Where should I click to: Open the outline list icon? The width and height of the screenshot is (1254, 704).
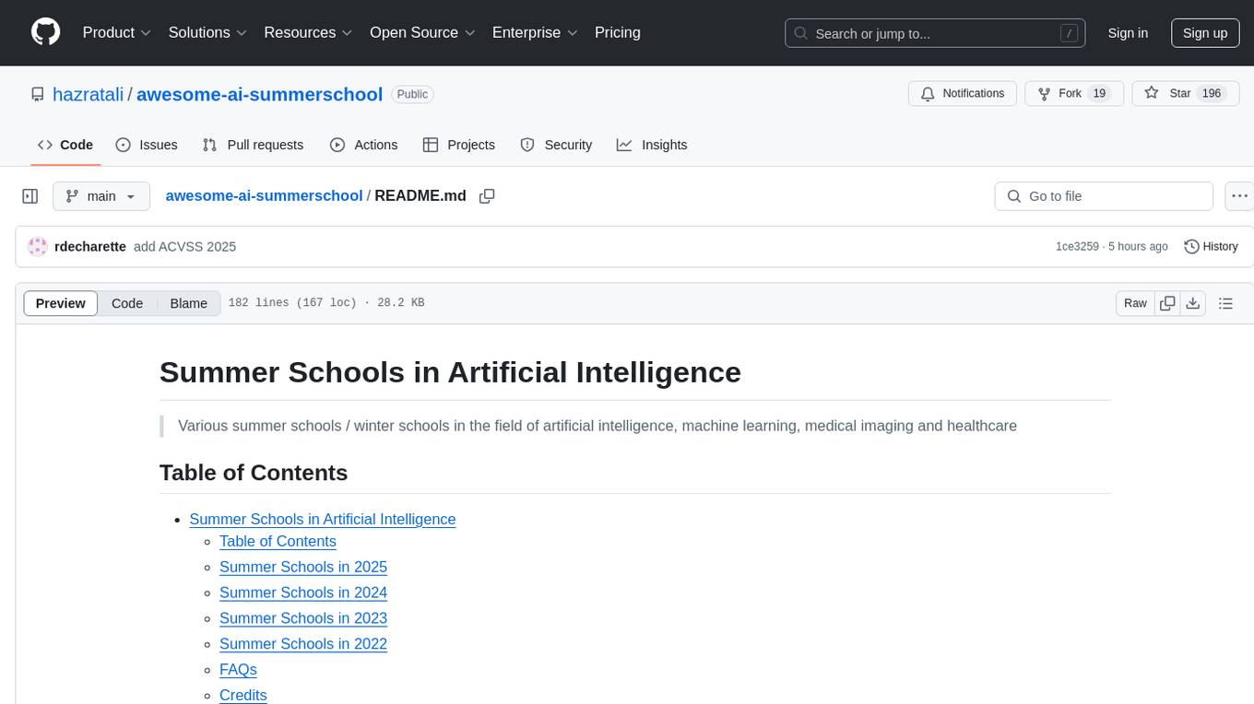(1225, 303)
